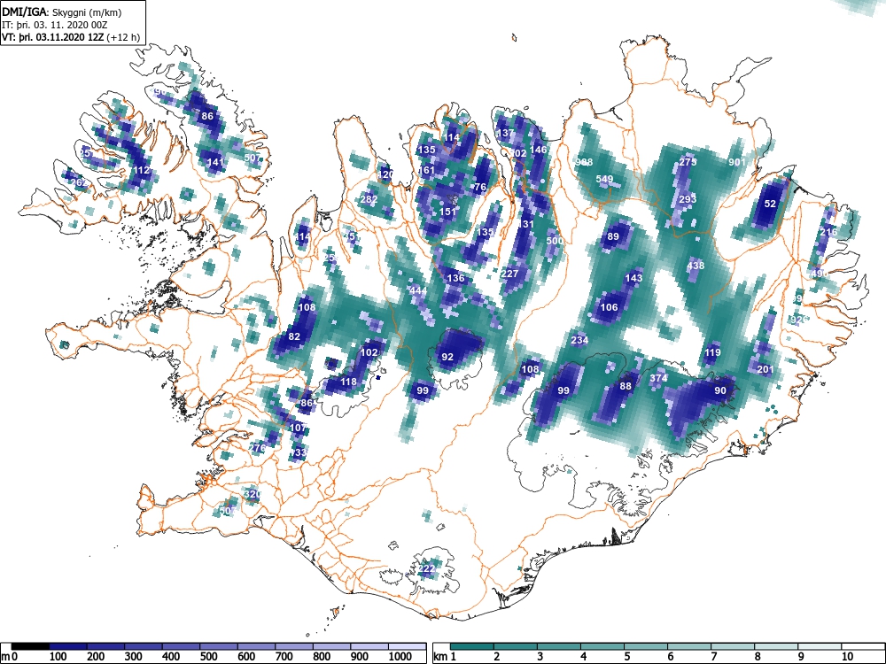Viewport: 886px width, 664px height.
Task: Click the visibility value 107 on the map
Action: click(299, 428)
